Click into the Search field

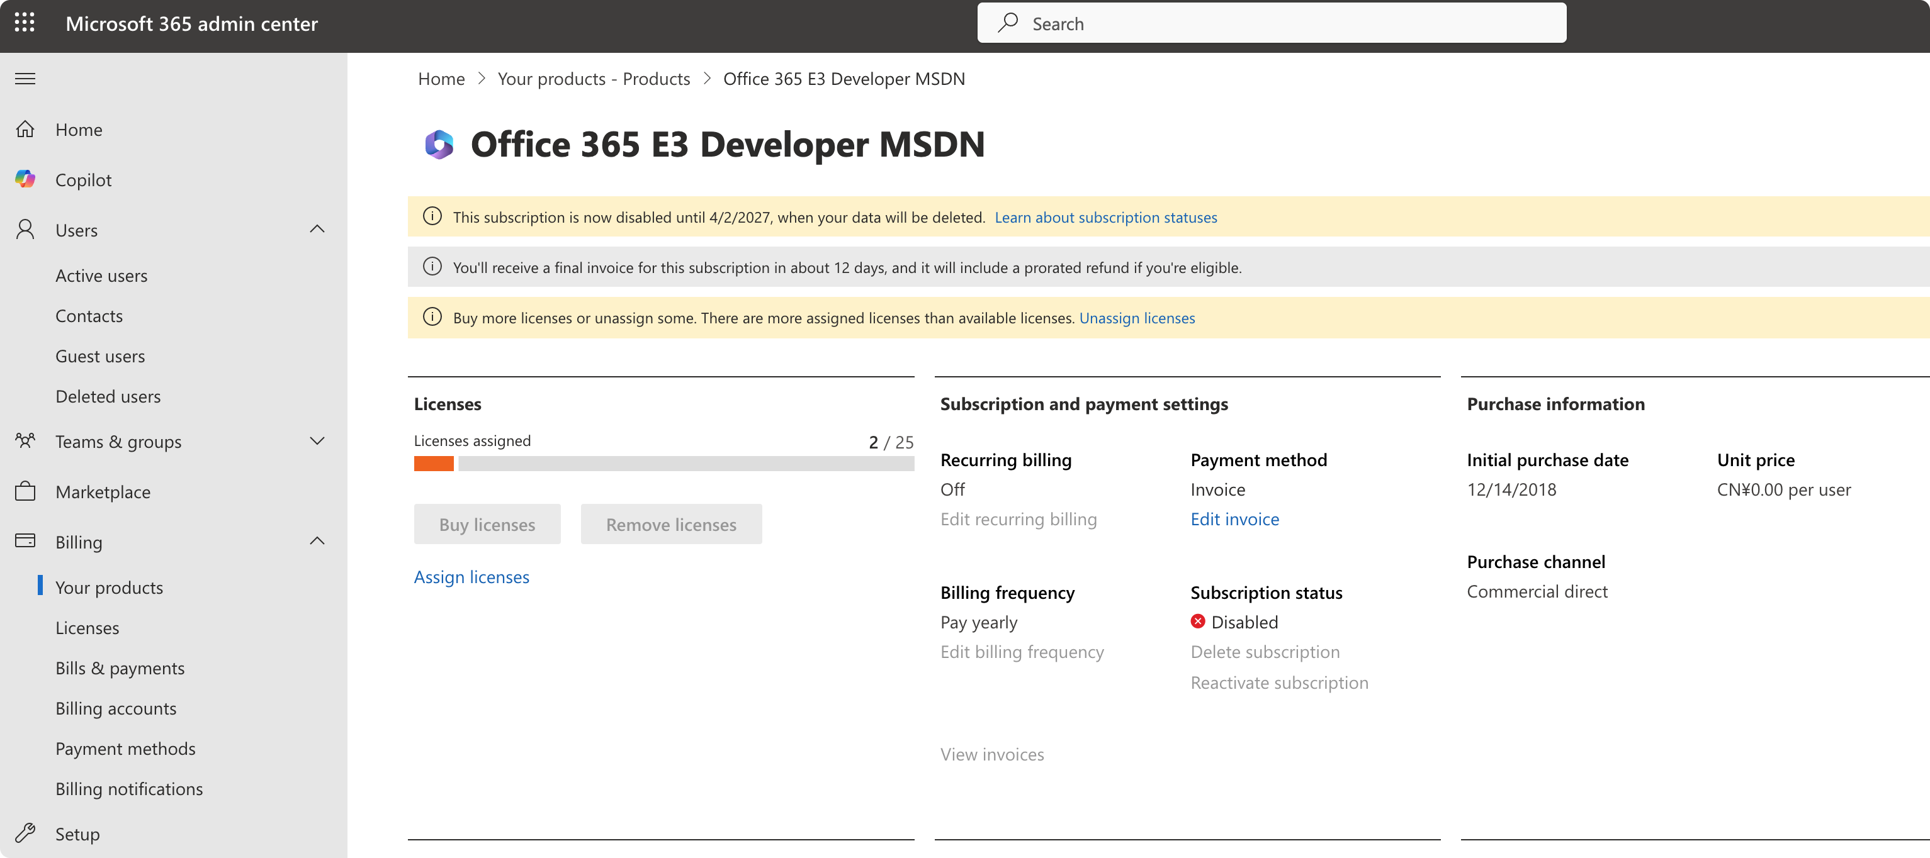point(1272,23)
